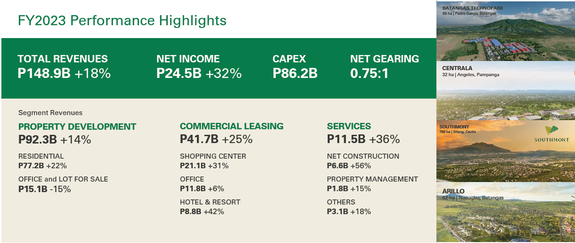Click the Southmont logo icon
Image resolution: width=575 pixels, height=243 pixels.
553,130
